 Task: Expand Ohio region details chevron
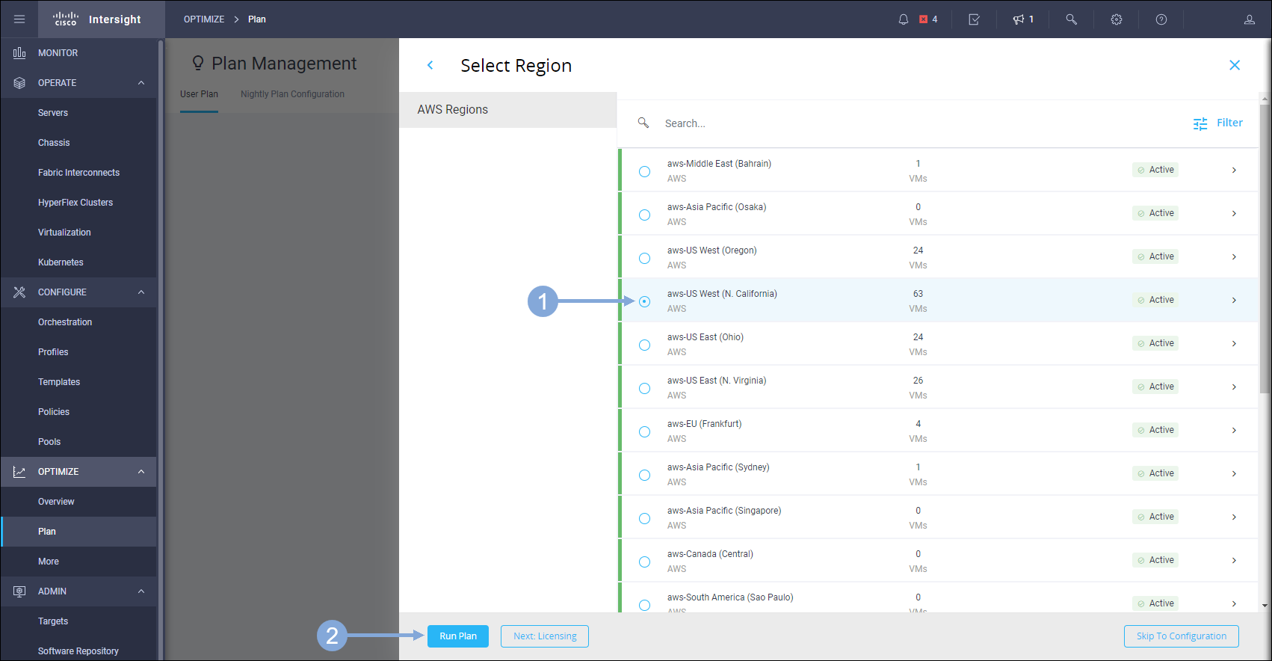1234,343
